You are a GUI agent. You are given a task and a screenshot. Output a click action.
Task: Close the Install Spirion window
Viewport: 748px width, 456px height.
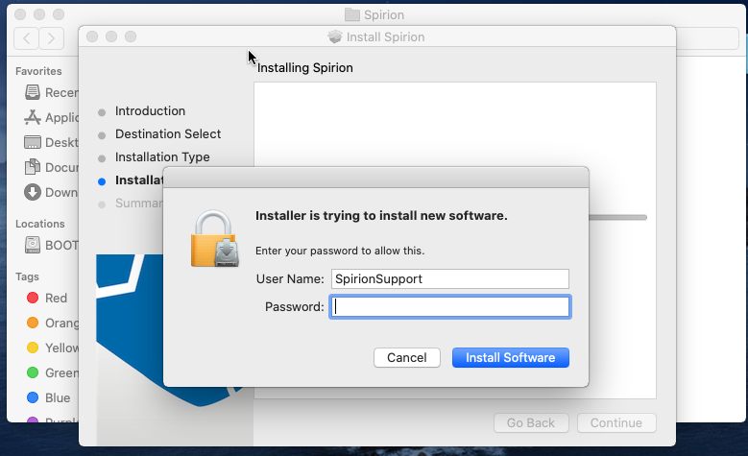tap(92, 36)
